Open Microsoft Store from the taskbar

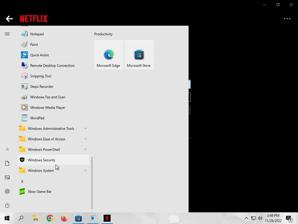(78, 218)
